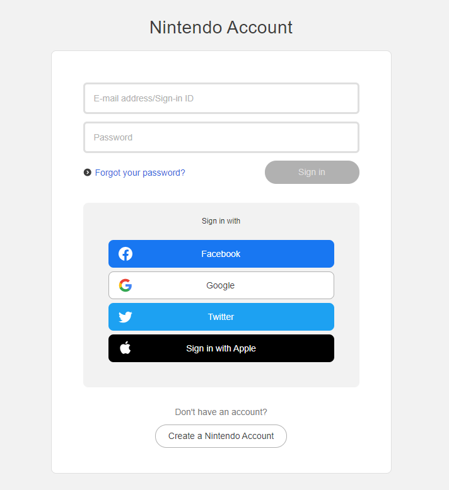Focus the E-mail address/Sign-in ID field
The image size is (449, 490).
pos(221,98)
